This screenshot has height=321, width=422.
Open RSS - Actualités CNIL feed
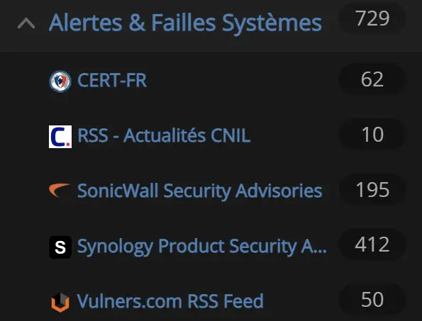coord(164,135)
